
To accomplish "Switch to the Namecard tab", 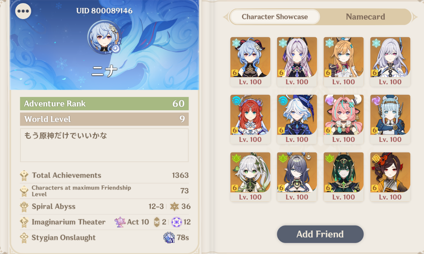I will (x=365, y=17).
